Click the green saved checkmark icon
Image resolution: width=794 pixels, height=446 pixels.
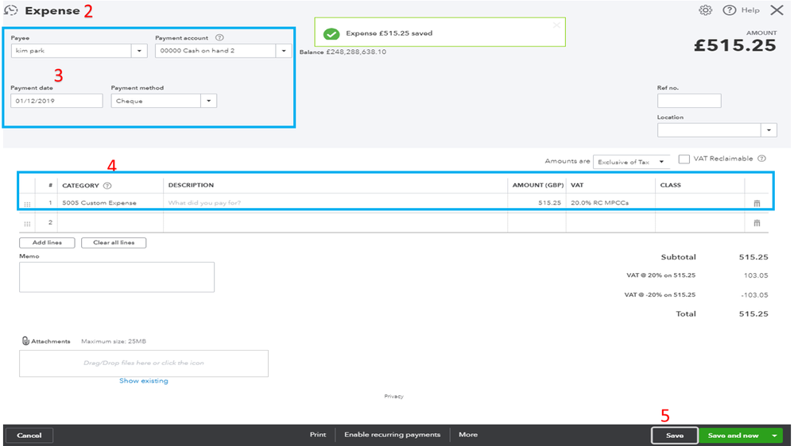pyautogui.click(x=331, y=33)
